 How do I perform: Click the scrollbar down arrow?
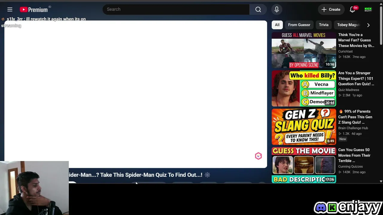[381, 181]
